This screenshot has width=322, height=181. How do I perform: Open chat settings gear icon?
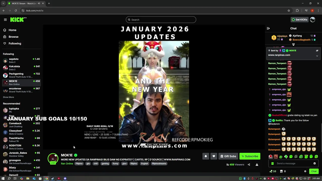305,171
